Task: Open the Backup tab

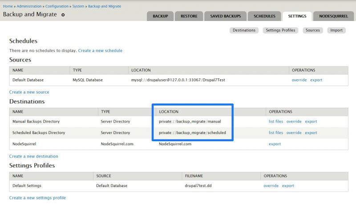Action: click(x=160, y=16)
